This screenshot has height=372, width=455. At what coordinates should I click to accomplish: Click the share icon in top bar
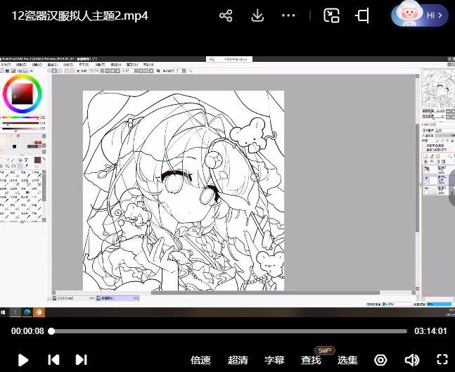(226, 15)
